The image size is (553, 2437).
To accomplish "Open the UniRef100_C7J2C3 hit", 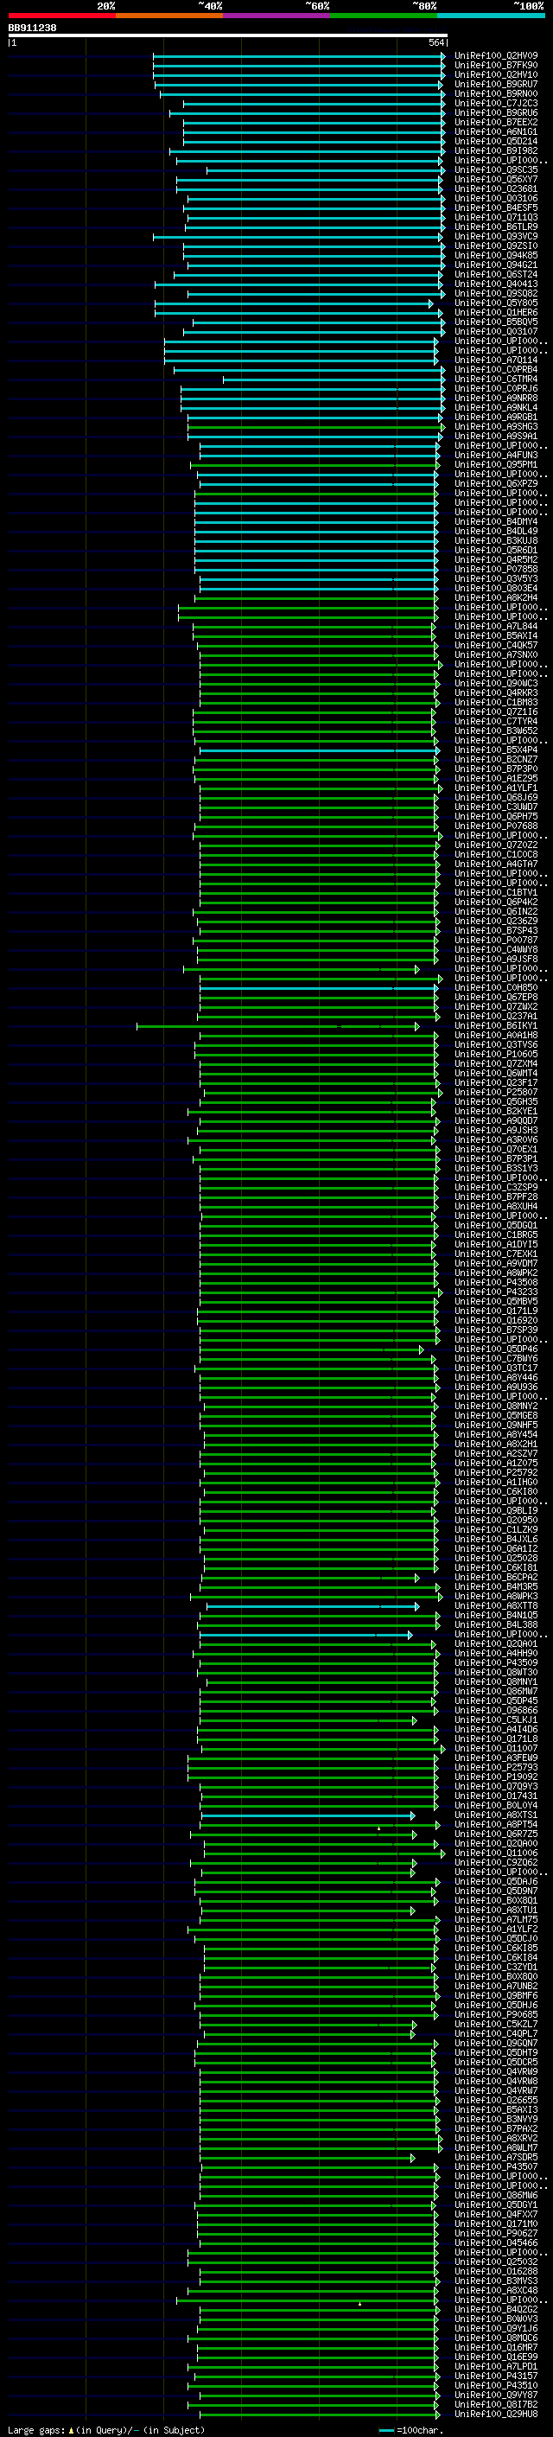I will [495, 103].
